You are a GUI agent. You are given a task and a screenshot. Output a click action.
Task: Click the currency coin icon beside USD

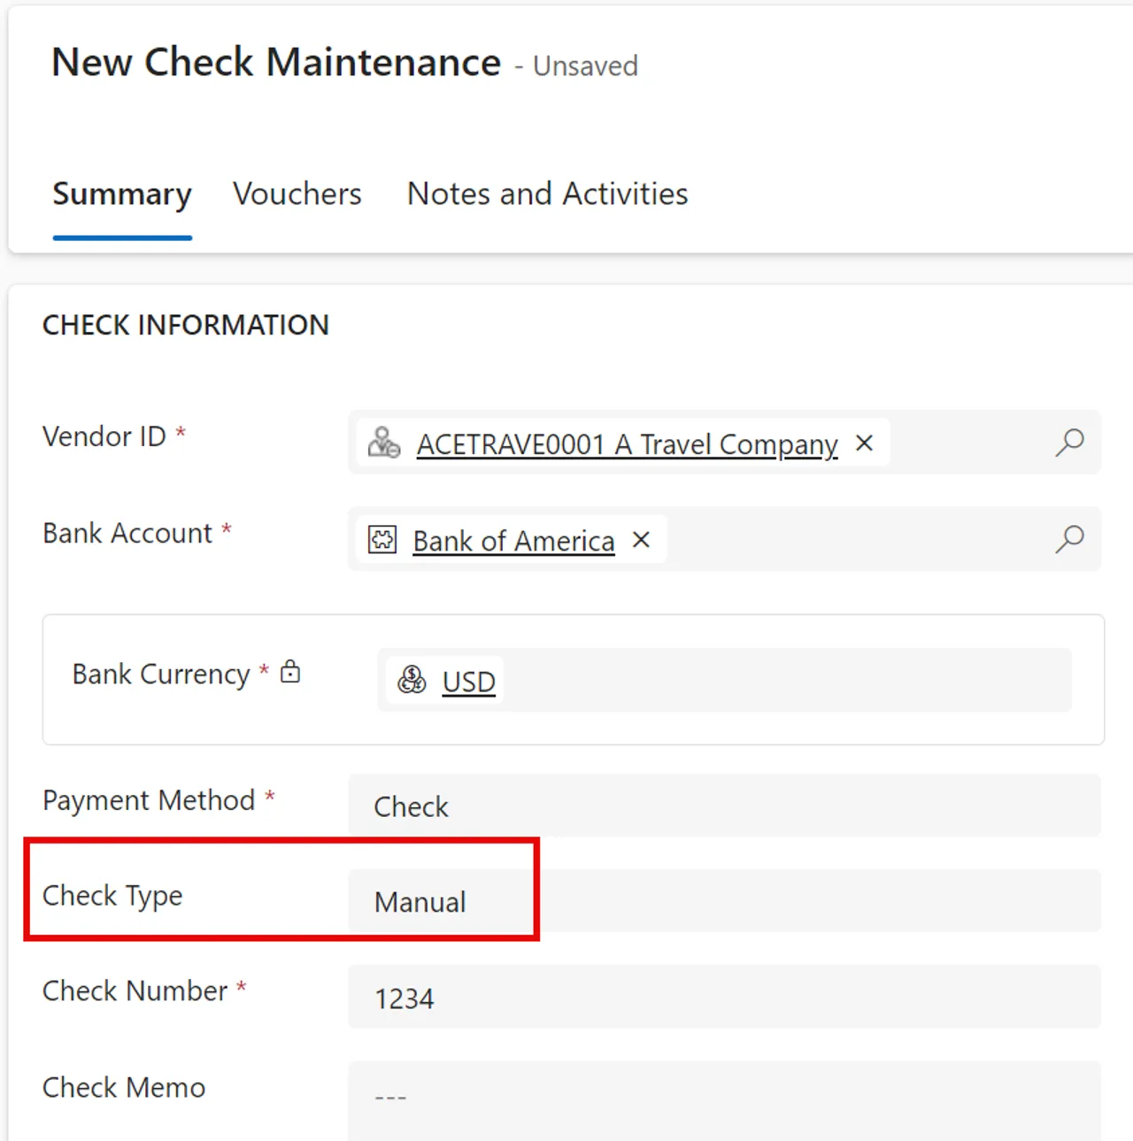click(x=412, y=680)
